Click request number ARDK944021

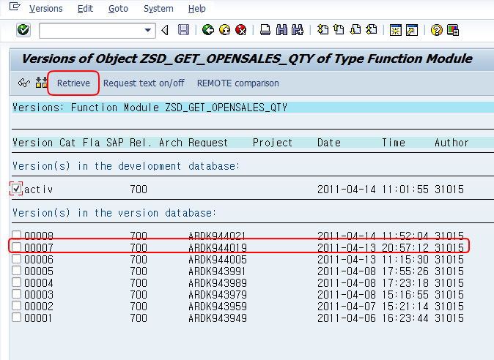(218, 236)
